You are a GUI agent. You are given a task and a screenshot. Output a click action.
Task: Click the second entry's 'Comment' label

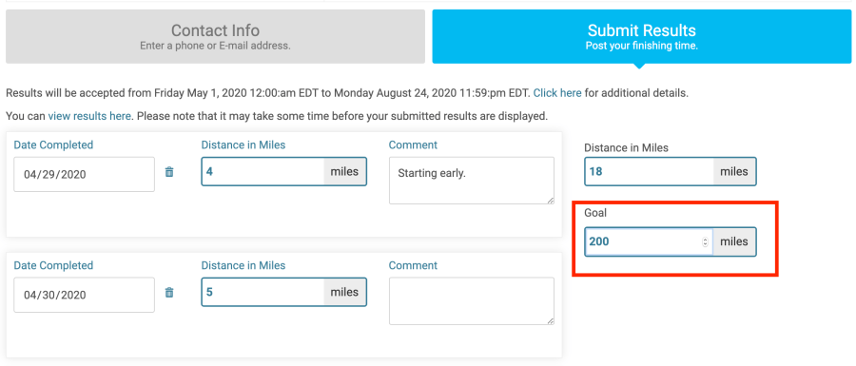point(413,265)
